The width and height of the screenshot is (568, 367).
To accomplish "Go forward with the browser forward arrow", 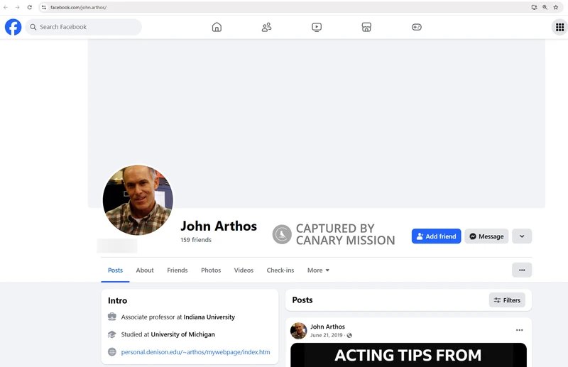I will click(17, 7).
